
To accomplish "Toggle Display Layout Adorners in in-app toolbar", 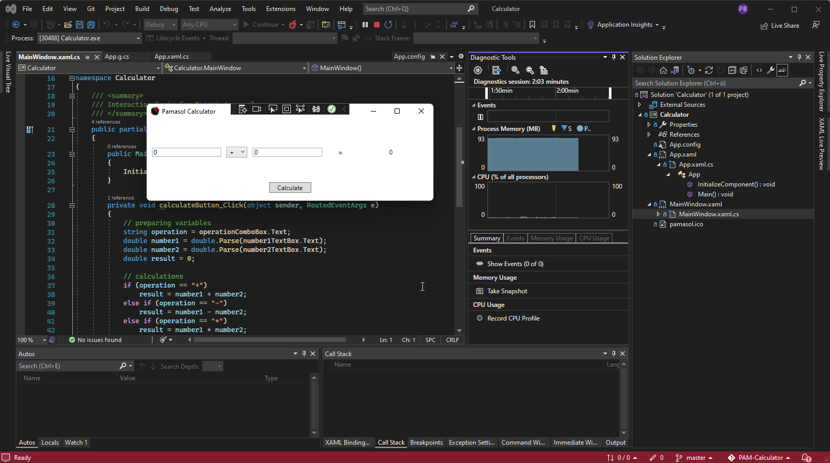I will click(287, 109).
